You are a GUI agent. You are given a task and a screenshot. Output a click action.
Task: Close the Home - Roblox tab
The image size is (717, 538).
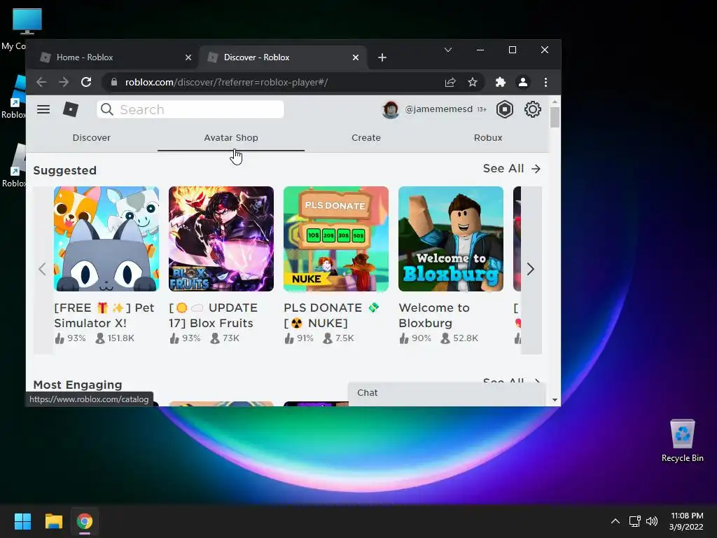point(188,57)
